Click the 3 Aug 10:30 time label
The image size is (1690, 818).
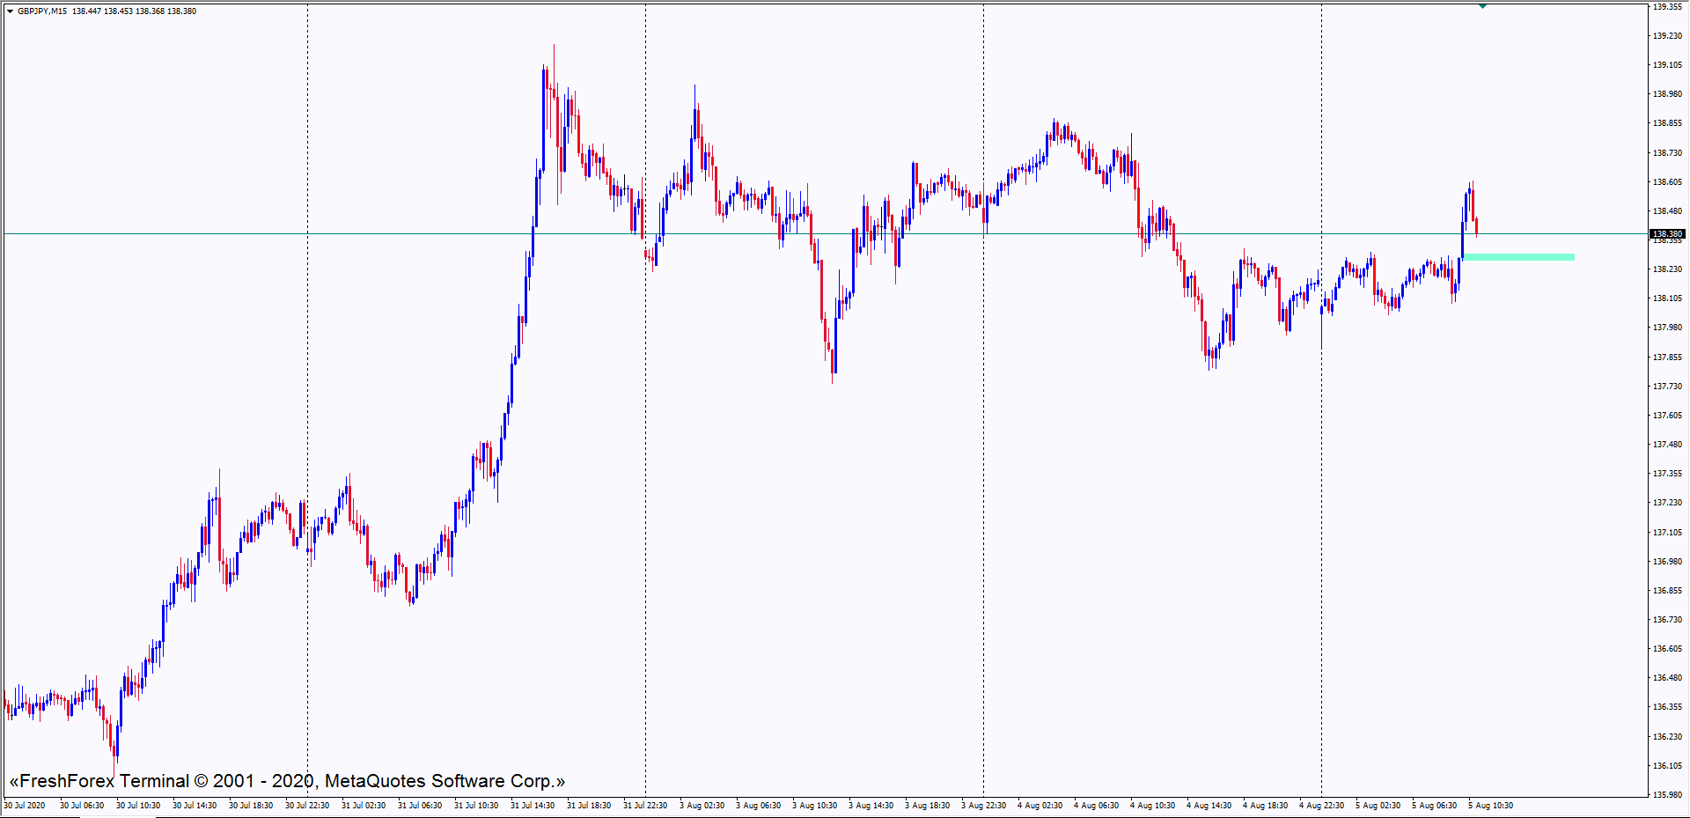coord(814,806)
